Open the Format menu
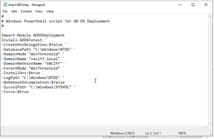 tap(26, 11)
